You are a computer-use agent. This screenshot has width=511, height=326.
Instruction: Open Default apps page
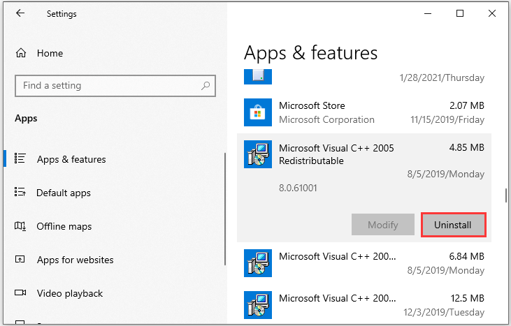pyautogui.click(x=64, y=193)
